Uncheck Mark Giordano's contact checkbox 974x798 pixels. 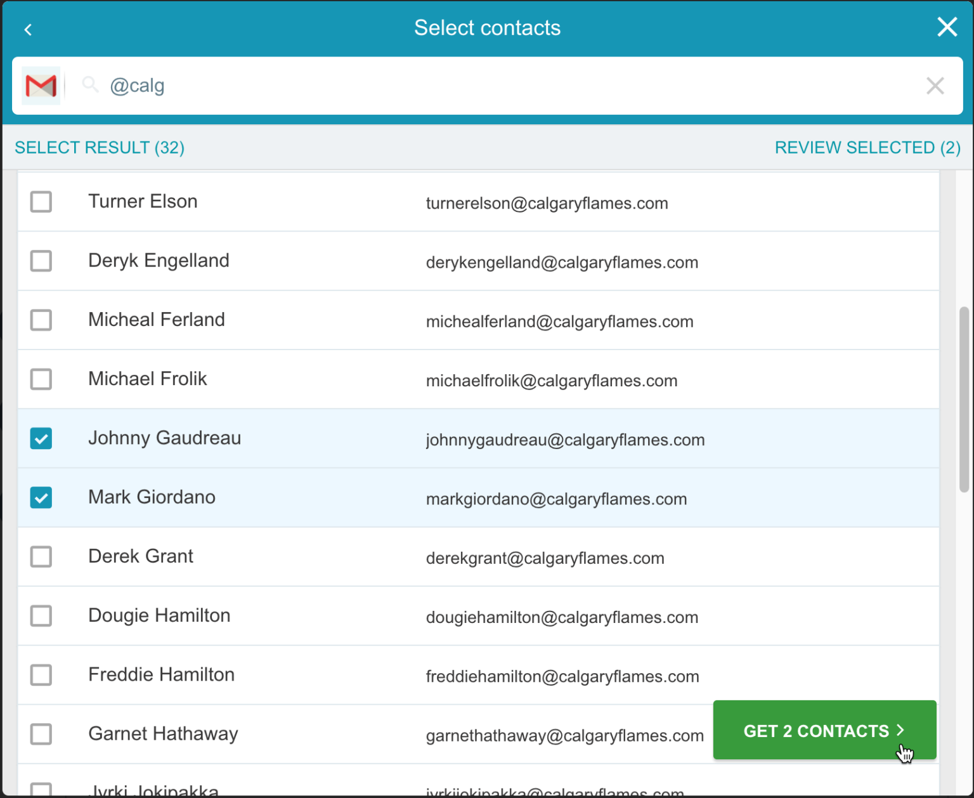pos(41,497)
